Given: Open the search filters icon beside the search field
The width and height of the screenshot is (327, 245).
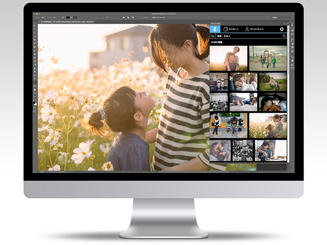Looking at the screenshot, I should [x=213, y=36].
